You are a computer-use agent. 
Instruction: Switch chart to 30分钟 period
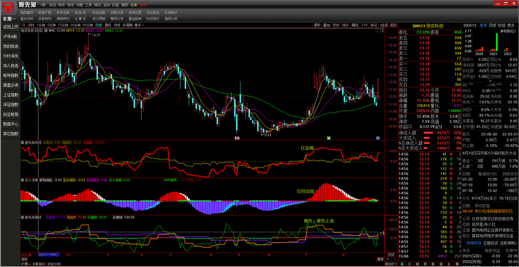[75, 25]
